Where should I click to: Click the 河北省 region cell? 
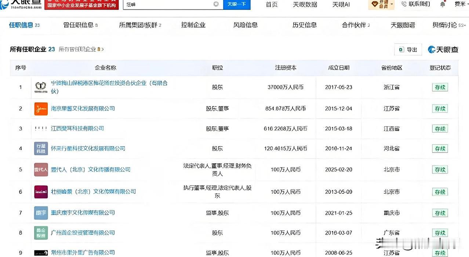pos(392,149)
